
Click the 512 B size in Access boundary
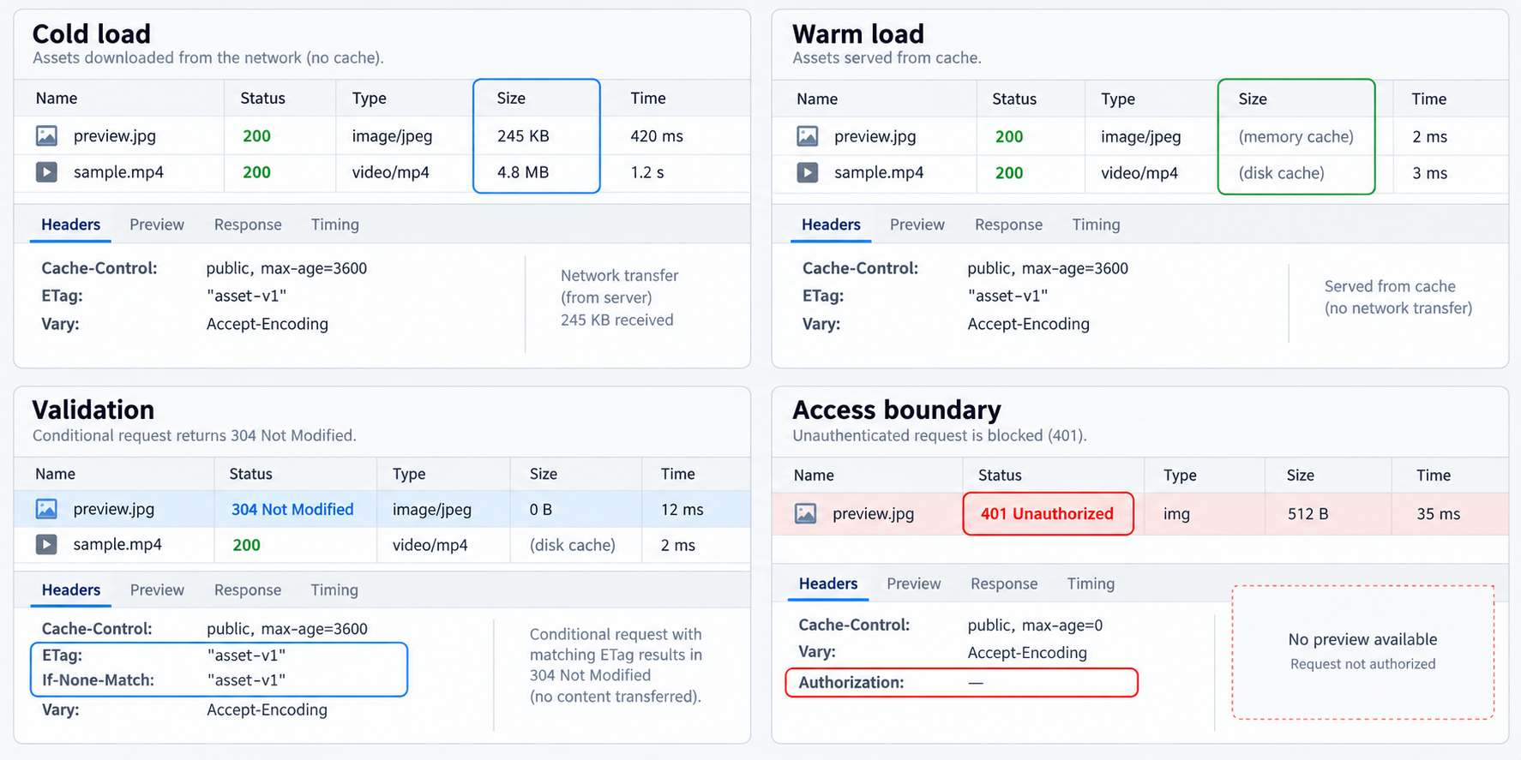1308,513
